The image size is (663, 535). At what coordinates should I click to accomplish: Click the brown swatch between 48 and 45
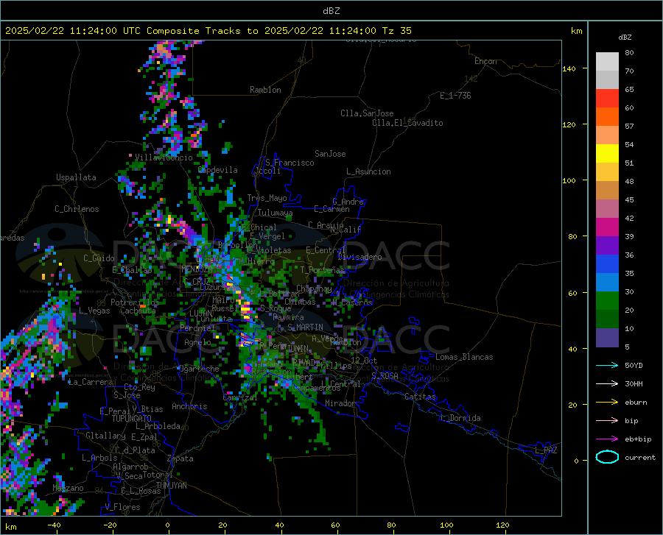tap(607, 191)
